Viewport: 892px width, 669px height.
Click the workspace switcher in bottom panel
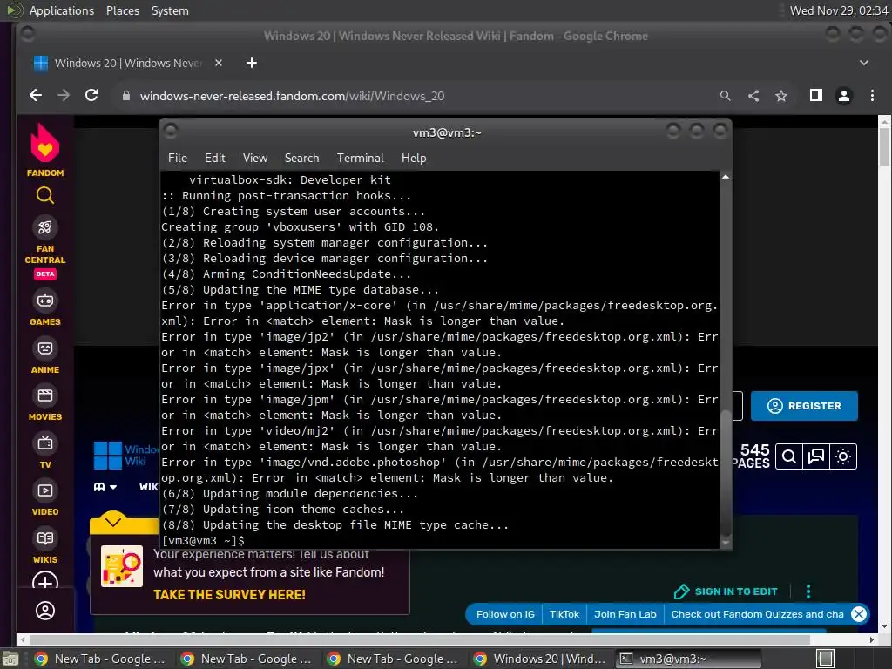click(x=826, y=659)
